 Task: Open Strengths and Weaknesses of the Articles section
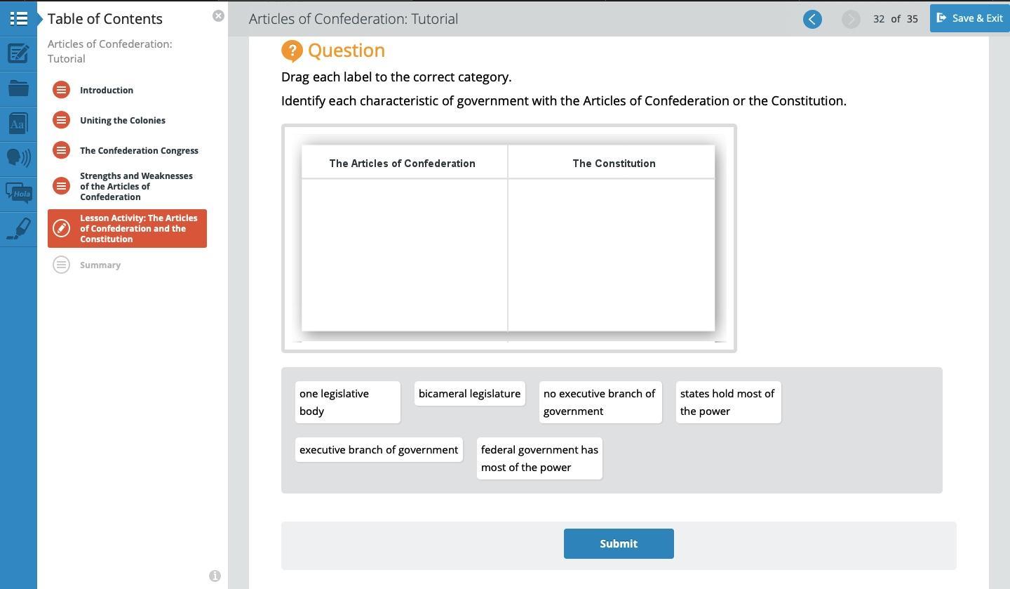(136, 186)
